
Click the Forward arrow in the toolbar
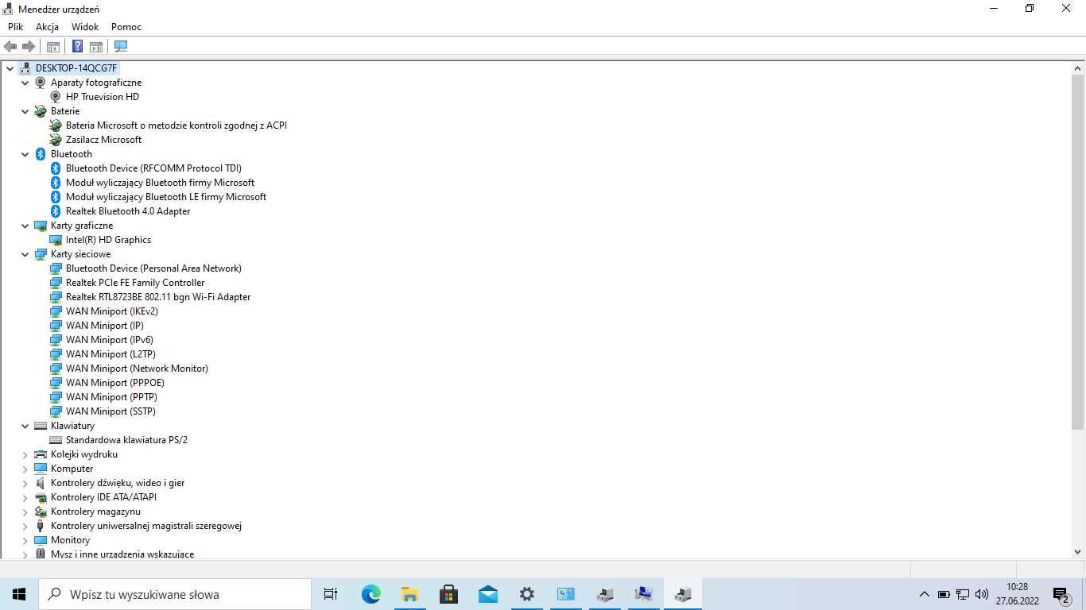(29, 46)
